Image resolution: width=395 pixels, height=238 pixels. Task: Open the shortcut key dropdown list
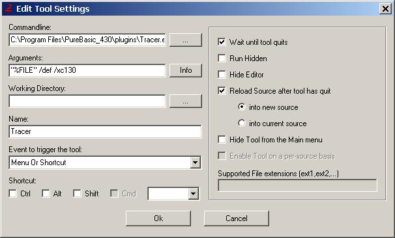pyautogui.click(x=193, y=194)
